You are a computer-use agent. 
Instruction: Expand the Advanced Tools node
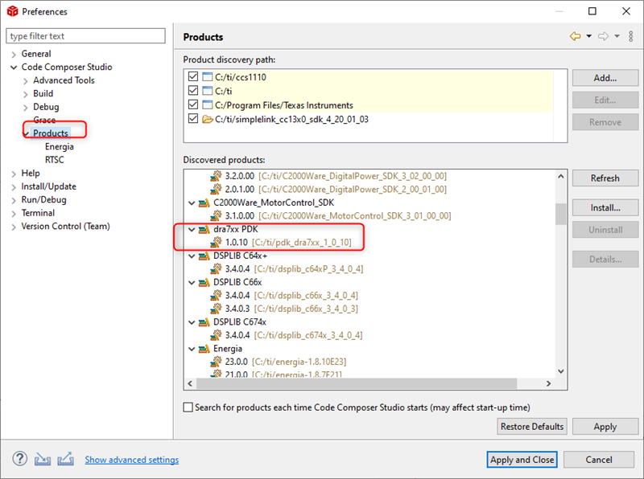coord(26,81)
